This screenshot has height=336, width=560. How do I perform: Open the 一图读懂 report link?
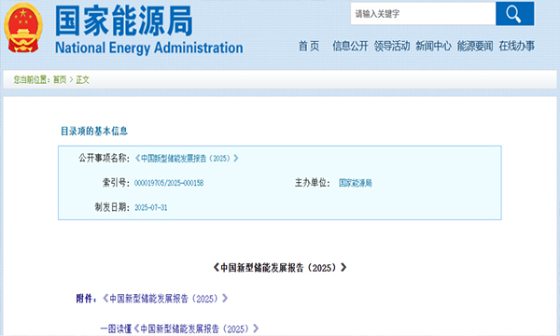[179, 329]
